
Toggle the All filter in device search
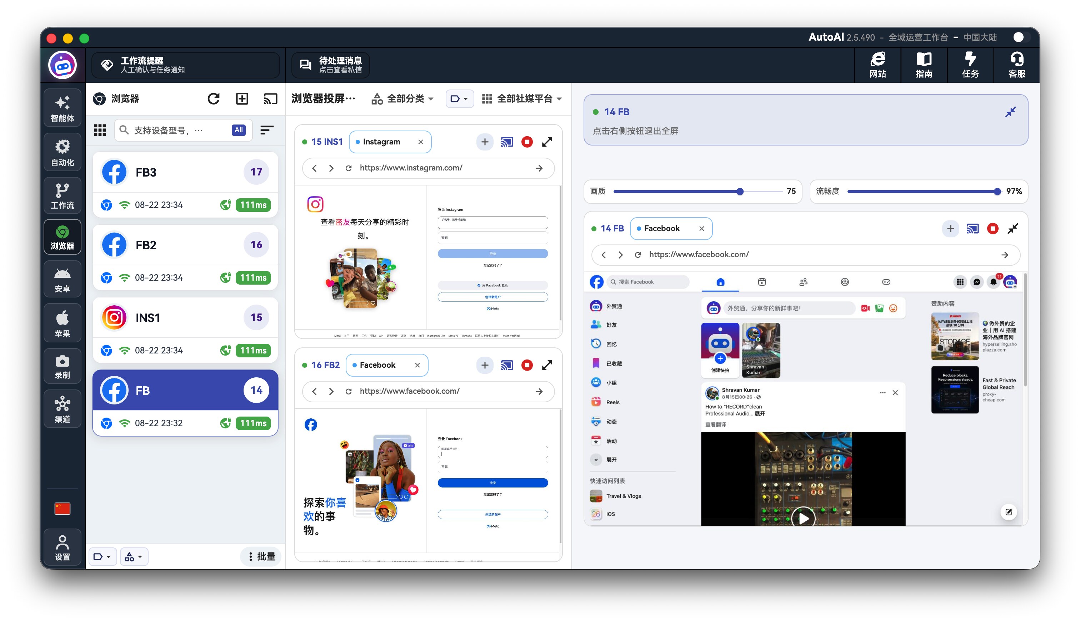(x=239, y=130)
